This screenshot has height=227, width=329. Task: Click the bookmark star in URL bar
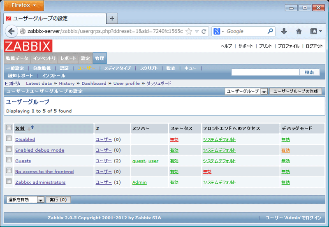[x=189, y=31]
